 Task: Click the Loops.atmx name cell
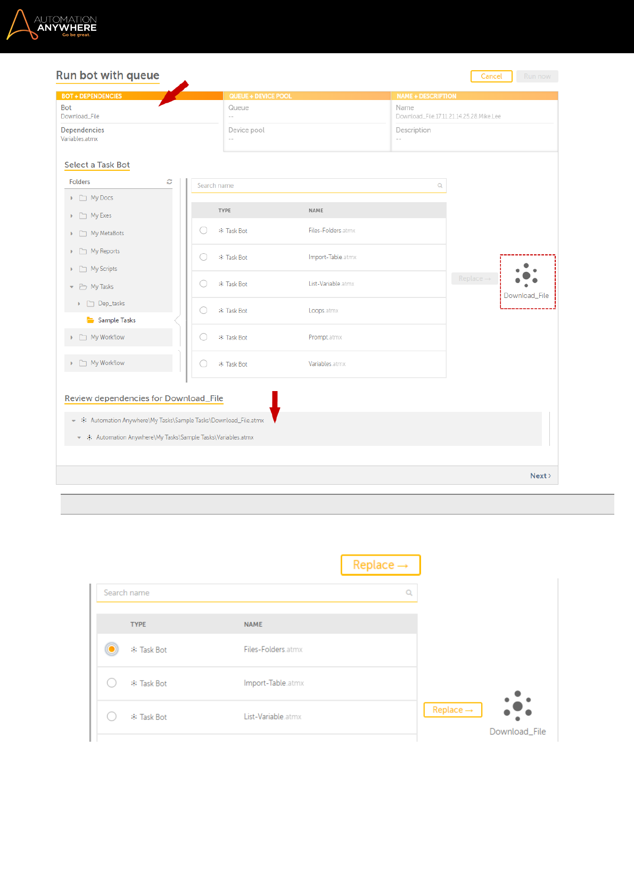323,311
